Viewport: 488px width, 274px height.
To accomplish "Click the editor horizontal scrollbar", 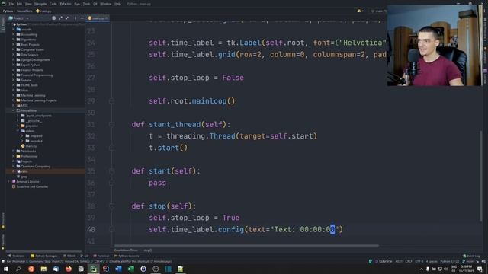I will [x=246, y=245].
